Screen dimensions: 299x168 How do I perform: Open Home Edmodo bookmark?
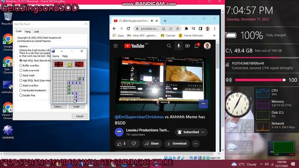(x=191, y=35)
